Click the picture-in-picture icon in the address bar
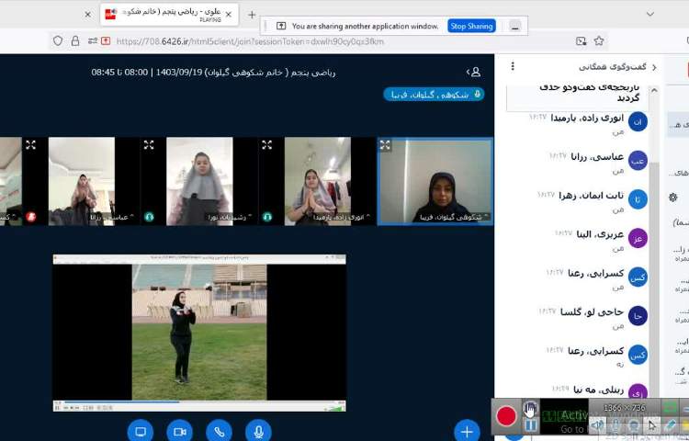 581,41
